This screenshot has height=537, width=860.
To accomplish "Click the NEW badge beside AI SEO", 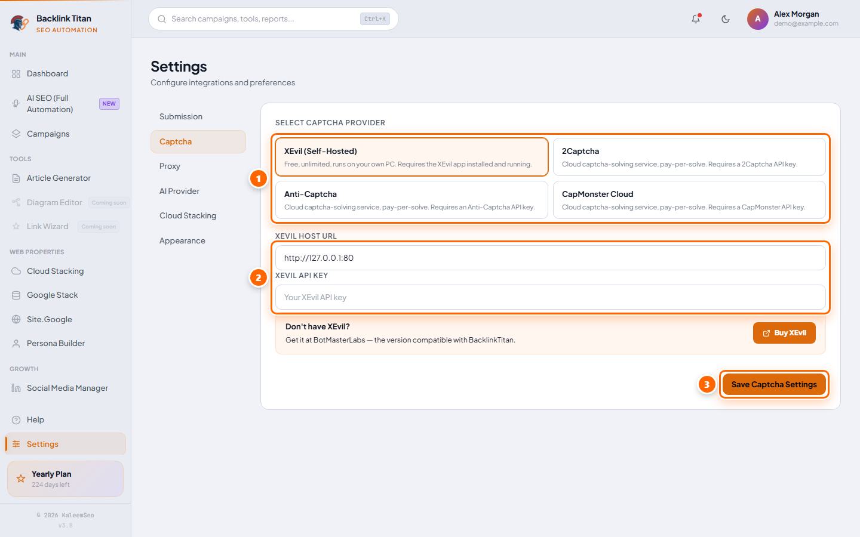I will (109, 104).
